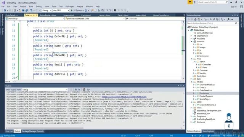Click the Collapse All icon in Solution Explorer toolbar
The width and height of the screenshot is (244, 137).
pyautogui.click(x=214, y=19)
